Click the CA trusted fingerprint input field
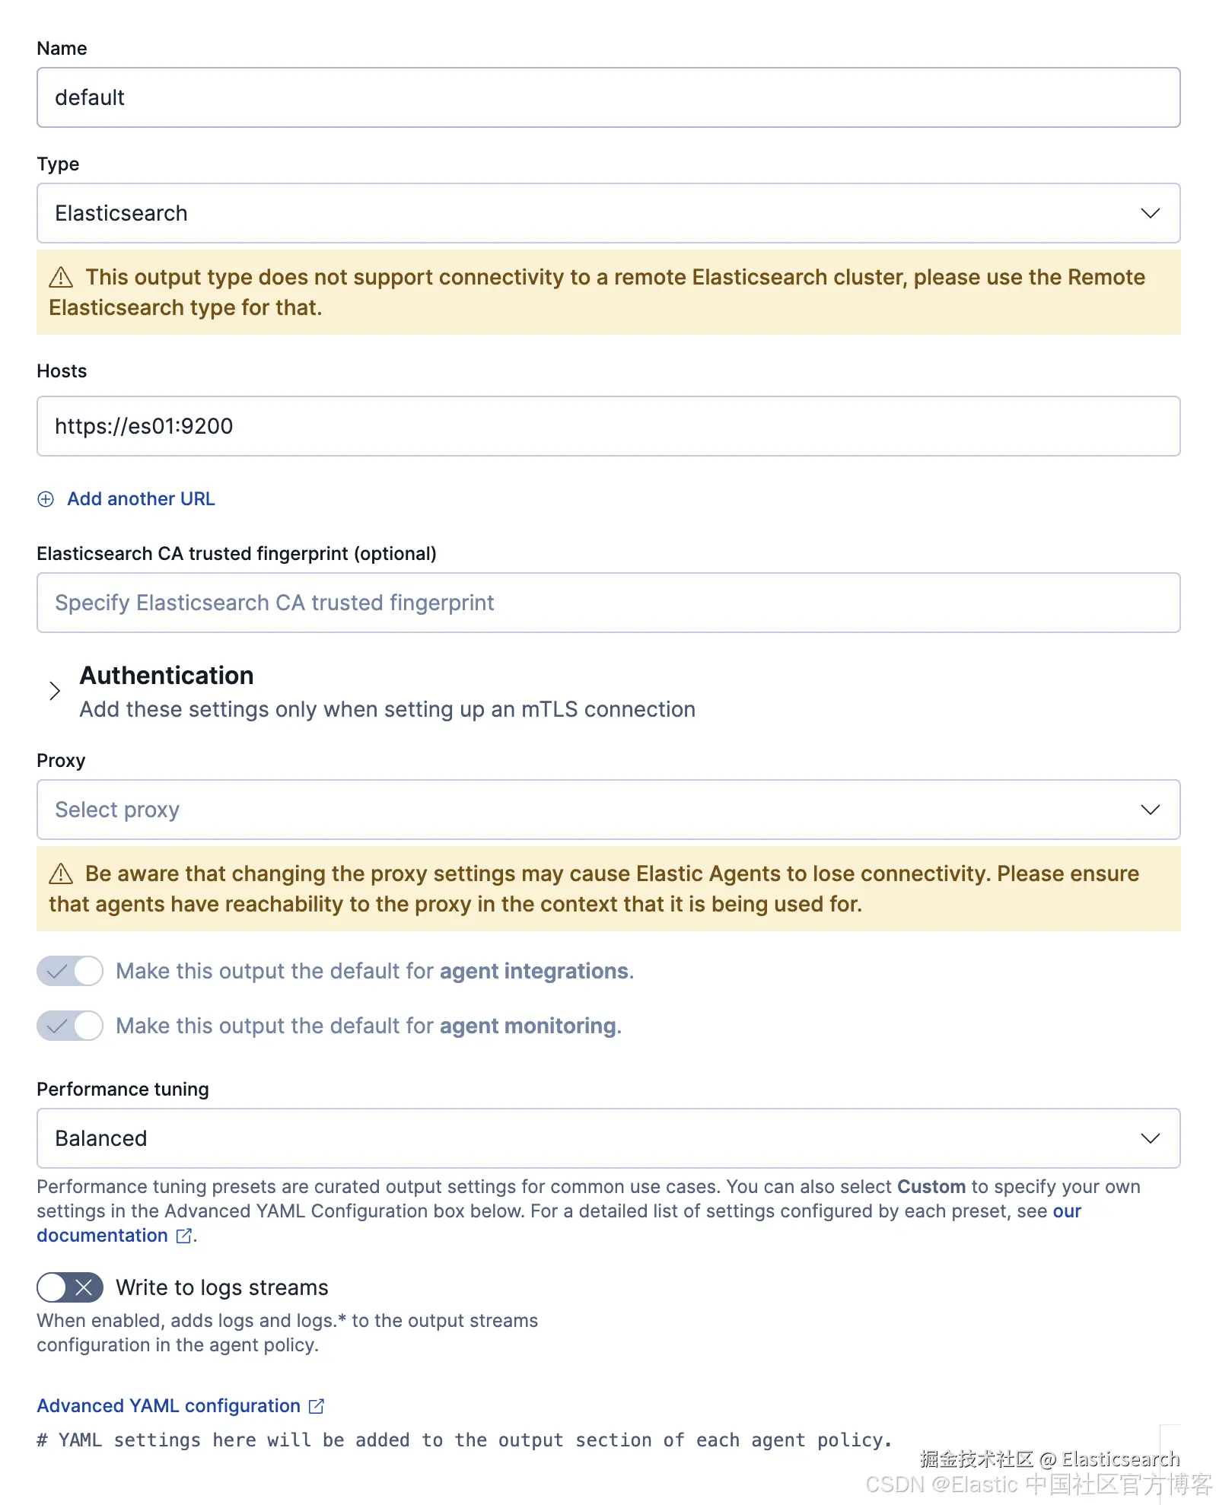This screenshot has width=1216, height=1505. pos(608,603)
